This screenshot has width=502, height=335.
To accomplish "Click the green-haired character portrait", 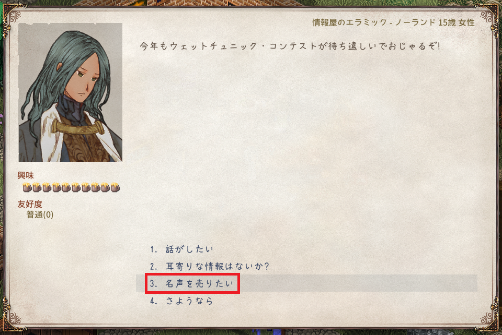I will (x=71, y=92).
